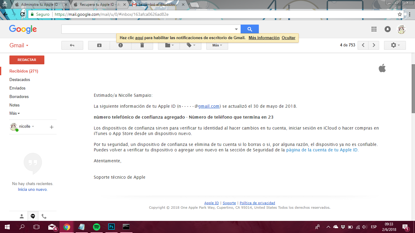Click Ocultar to hide the notification bar
This screenshot has width=415, height=233.
[289, 38]
